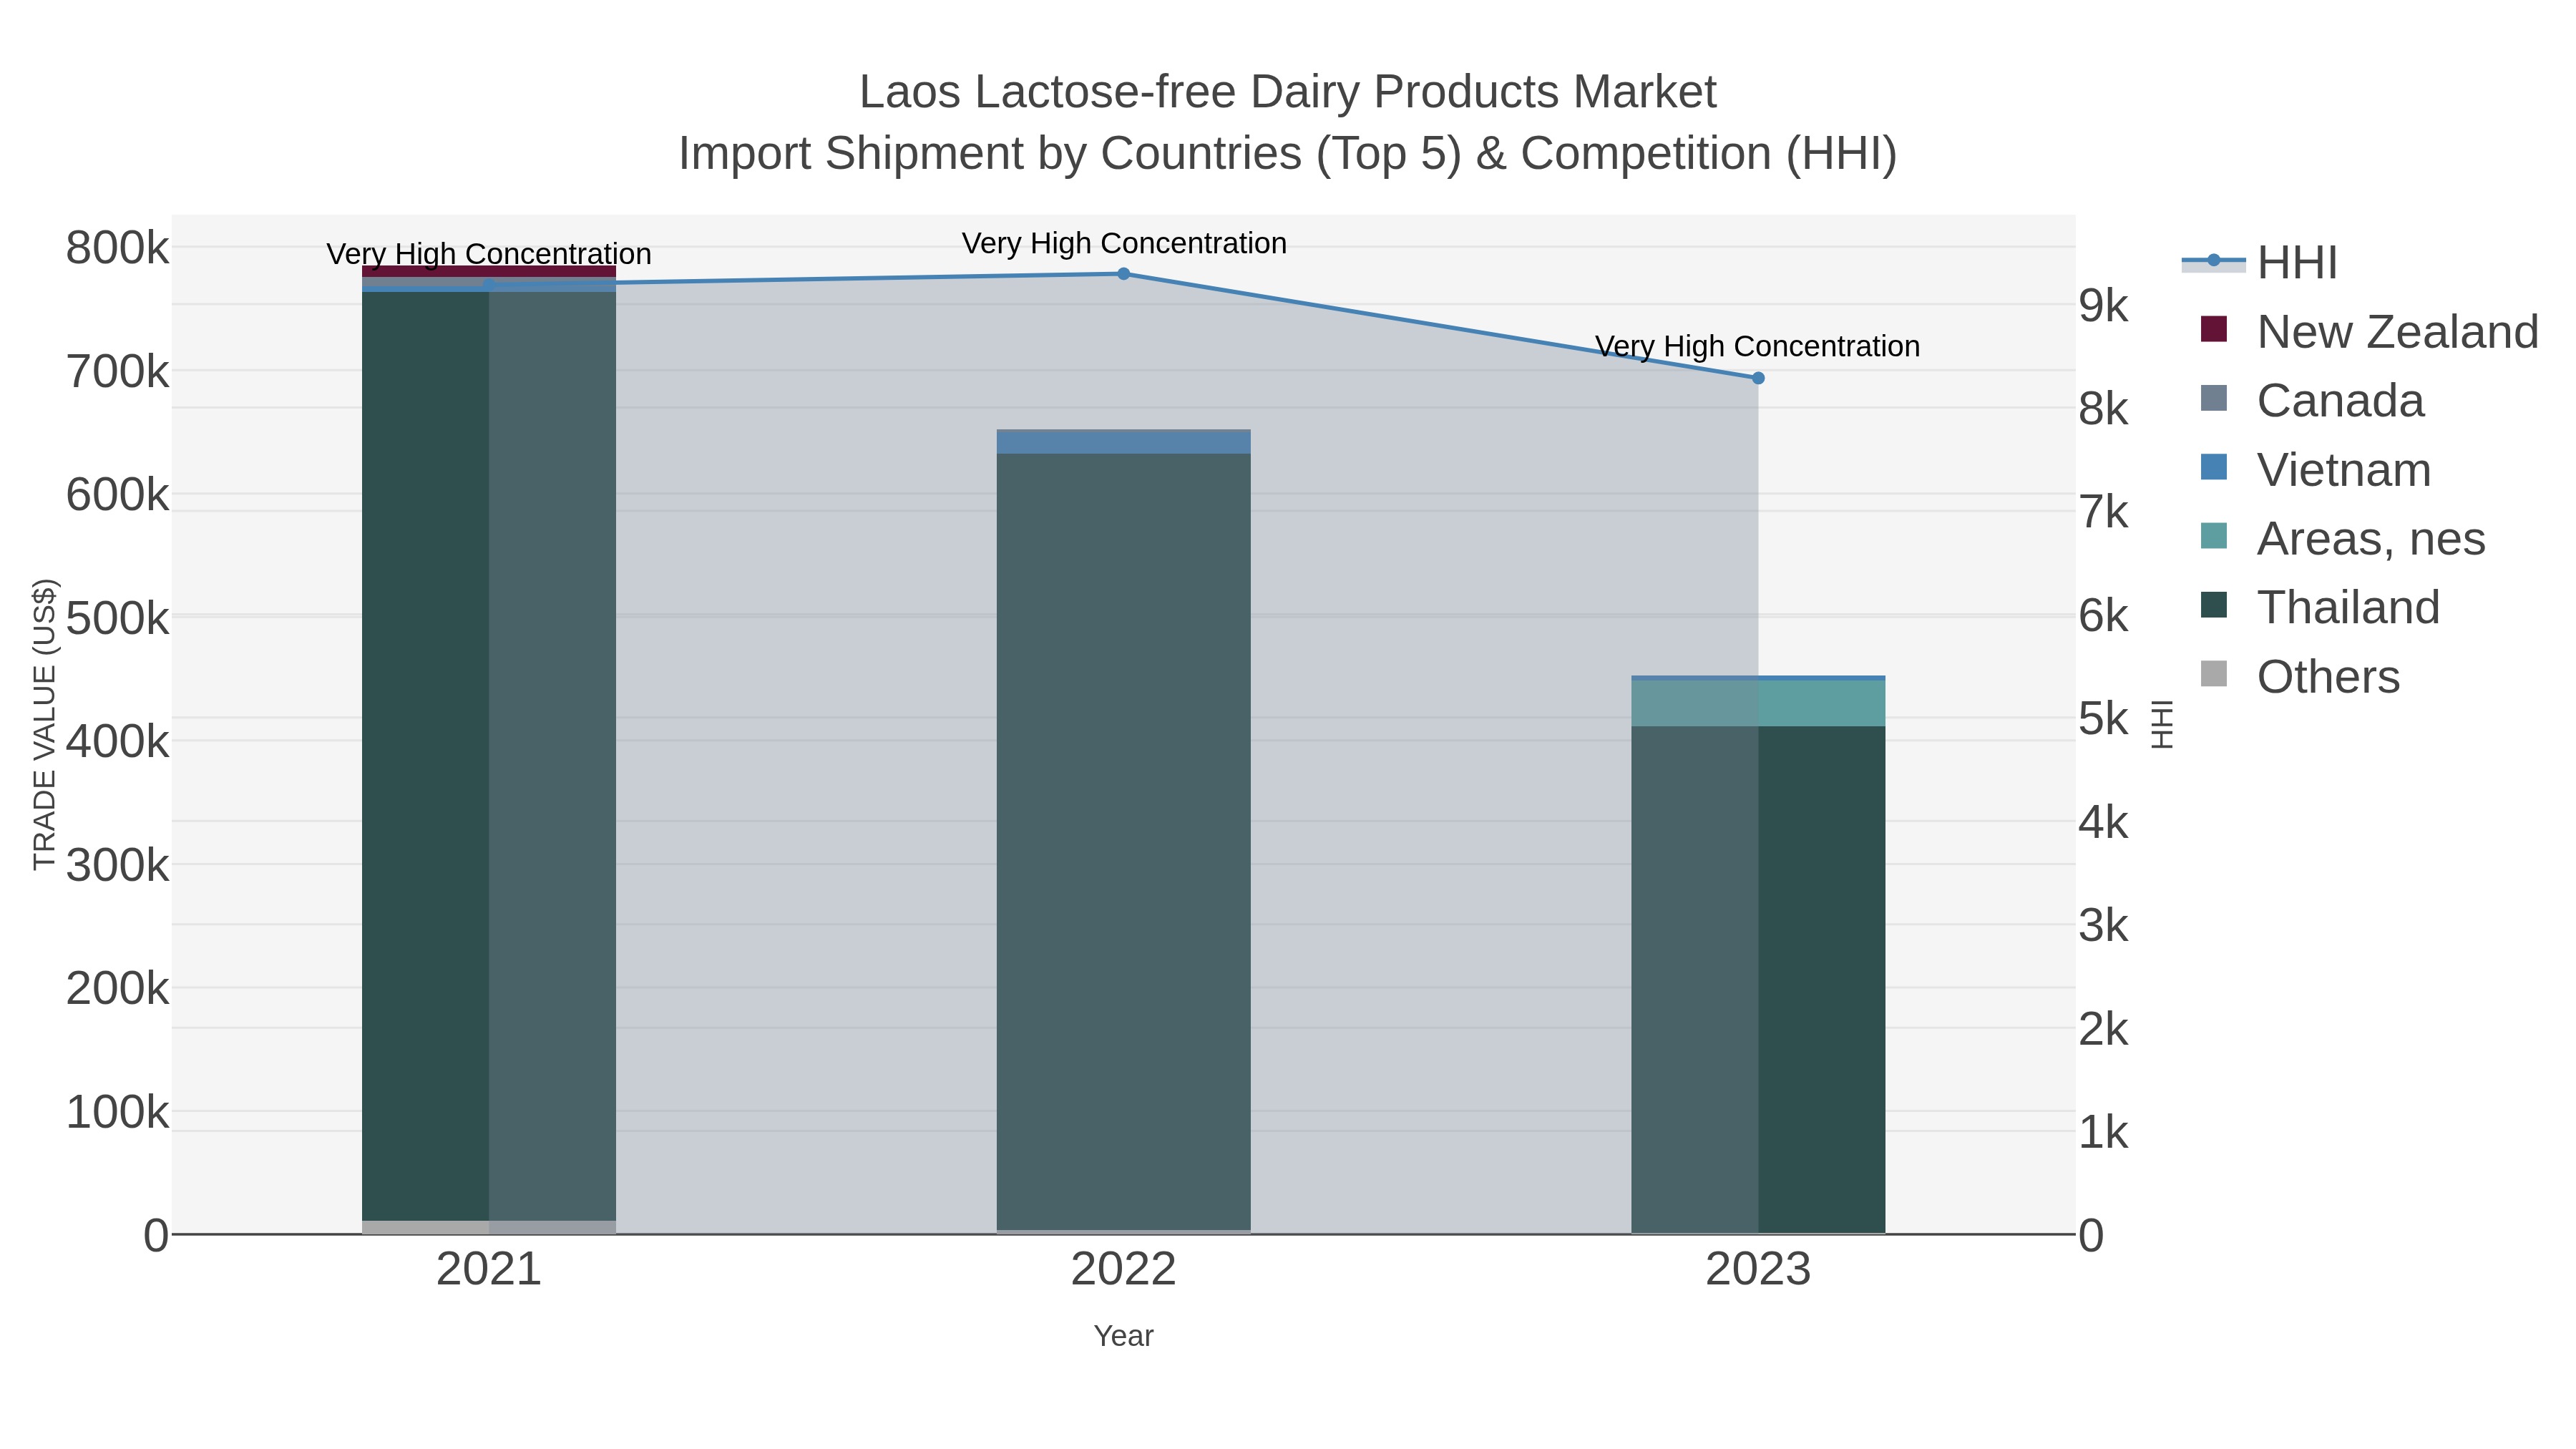Screen dimensions: 2576x1449
Task: Click the TRADE VALUE (US$) axis title
Action: (45, 724)
